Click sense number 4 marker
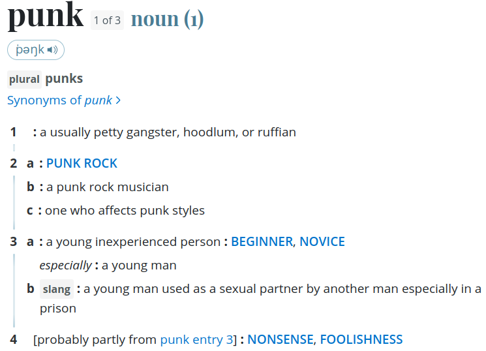 point(13,339)
